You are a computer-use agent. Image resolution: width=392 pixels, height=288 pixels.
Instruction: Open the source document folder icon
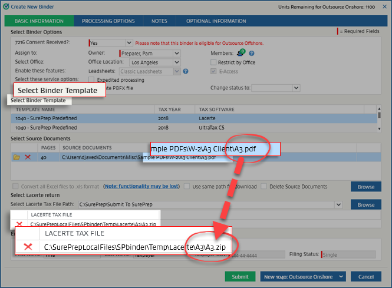(x=16, y=157)
